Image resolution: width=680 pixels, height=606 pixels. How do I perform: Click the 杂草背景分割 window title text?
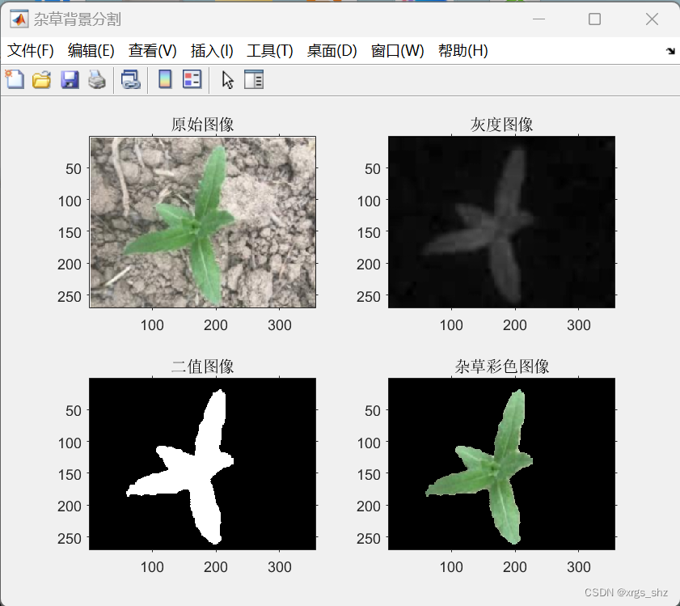click(x=77, y=19)
